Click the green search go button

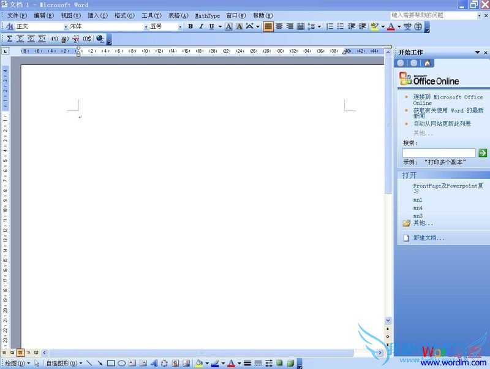(483, 153)
